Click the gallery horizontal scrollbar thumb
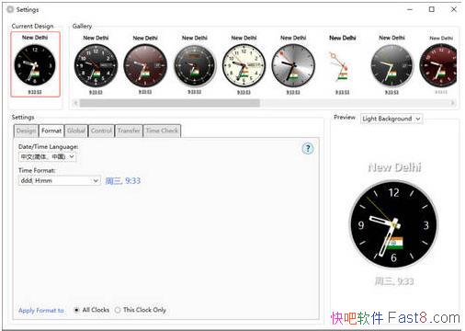 [170, 103]
